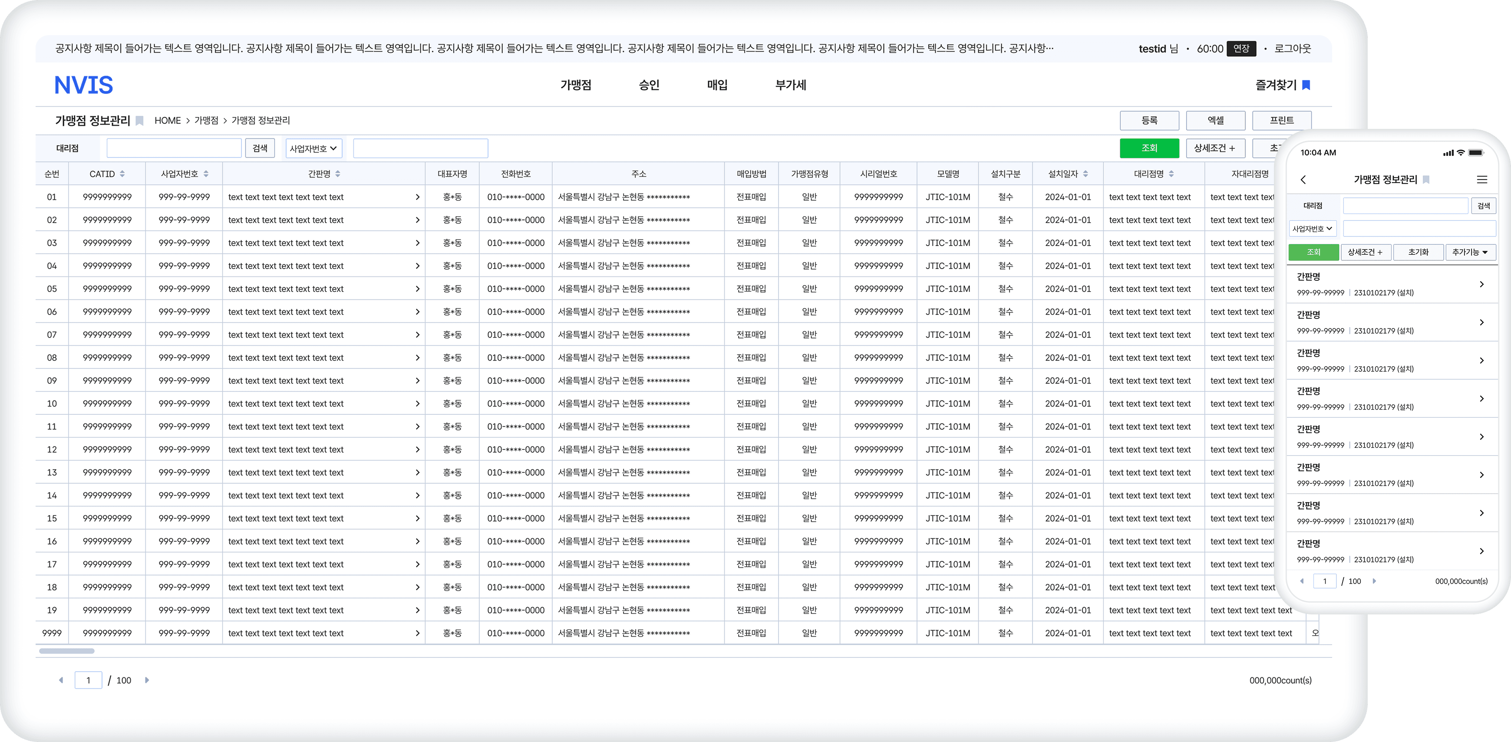
Task: Open the 승인 top menu
Action: point(649,85)
